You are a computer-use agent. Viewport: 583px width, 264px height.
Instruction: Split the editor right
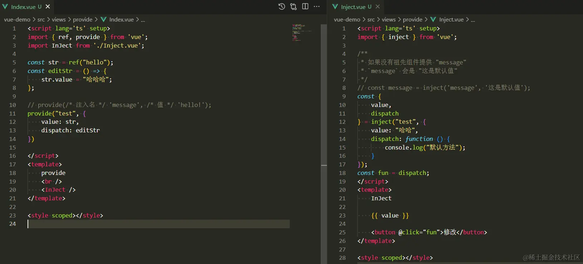tap(305, 6)
